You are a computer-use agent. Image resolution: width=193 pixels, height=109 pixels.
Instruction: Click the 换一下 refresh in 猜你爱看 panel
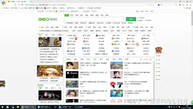59,85
